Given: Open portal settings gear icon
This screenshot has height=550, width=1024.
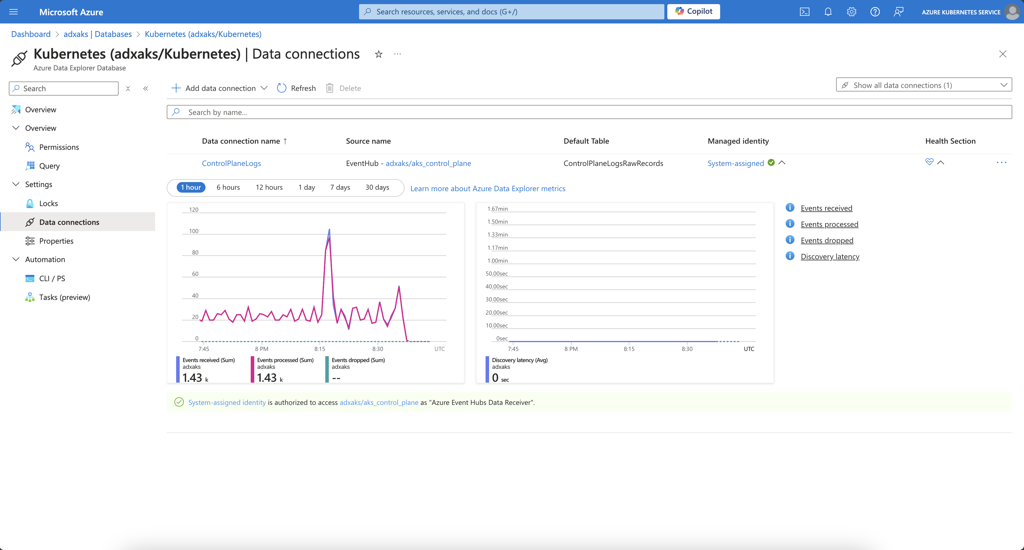Looking at the screenshot, I should [x=851, y=12].
